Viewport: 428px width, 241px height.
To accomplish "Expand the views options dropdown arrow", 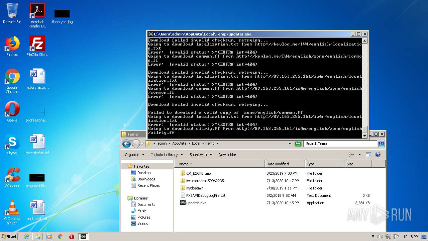I will 359,155.
